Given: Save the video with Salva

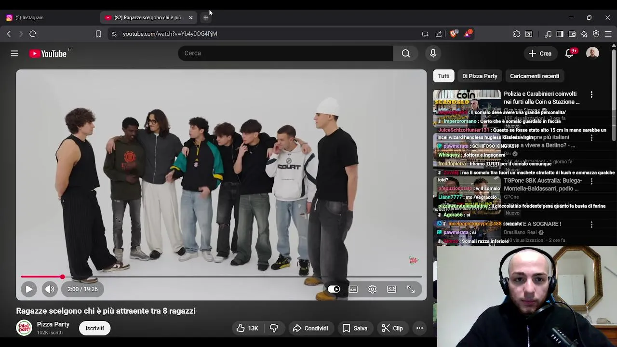Looking at the screenshot, I should coord(355,328).
